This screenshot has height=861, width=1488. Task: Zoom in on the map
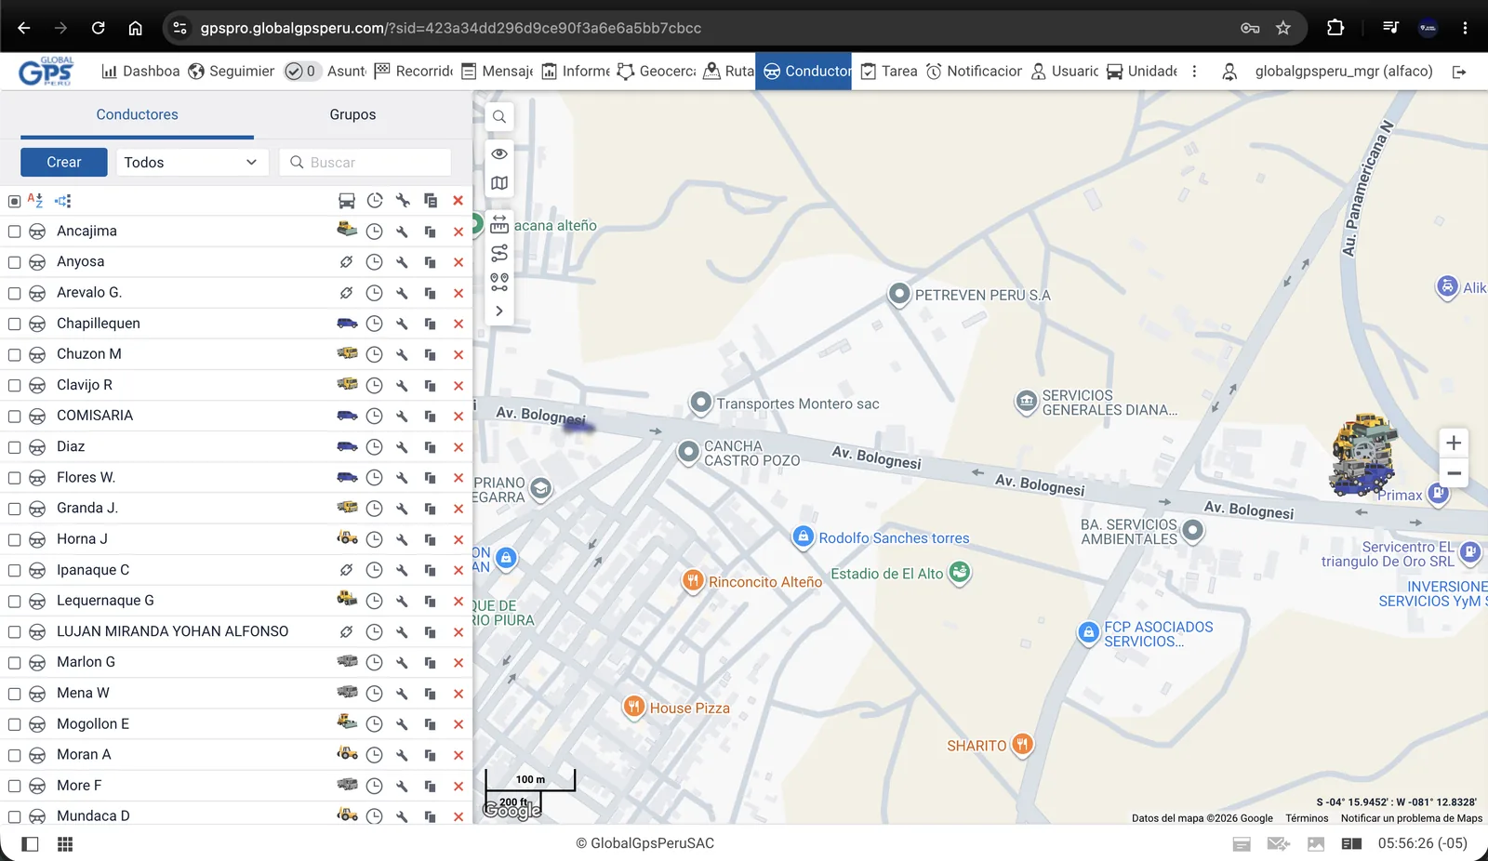click(x=1454, y=444)
